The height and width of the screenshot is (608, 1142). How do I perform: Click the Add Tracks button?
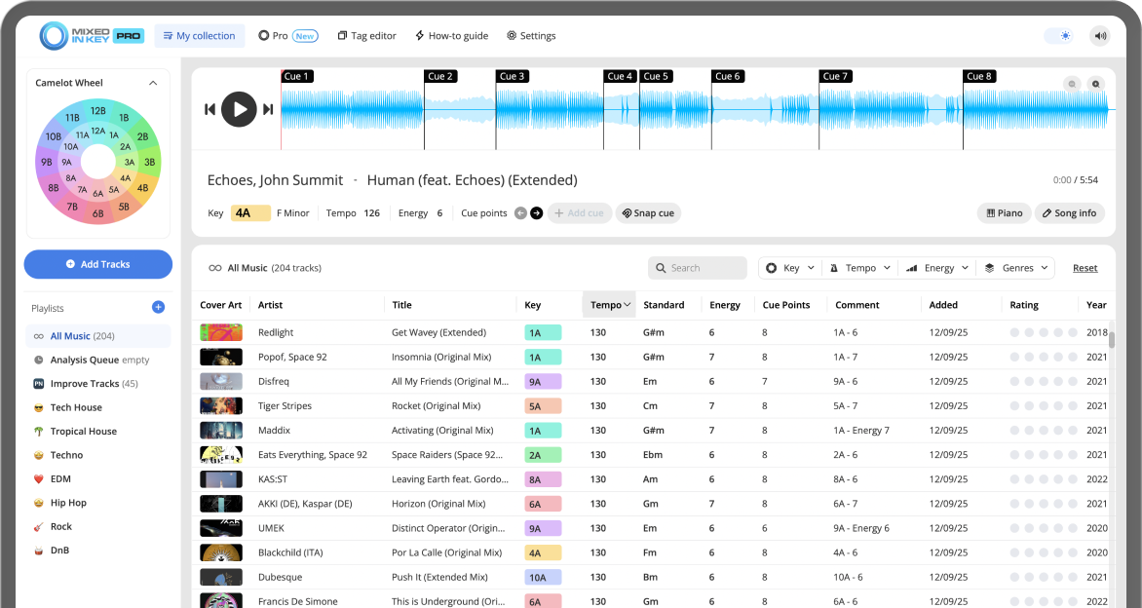[98, 264]
